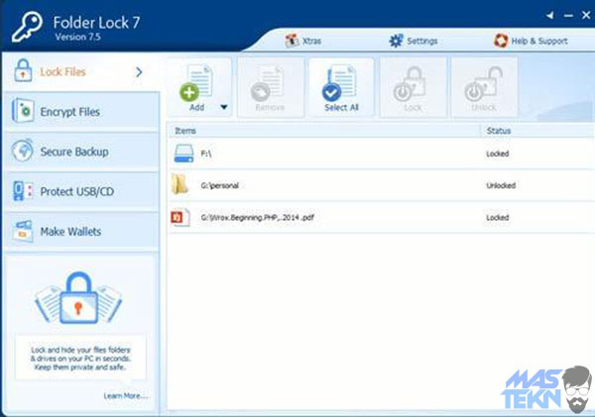Click the Lock Files padlock icon
The image size is (595, 417).
pos(23,70)
